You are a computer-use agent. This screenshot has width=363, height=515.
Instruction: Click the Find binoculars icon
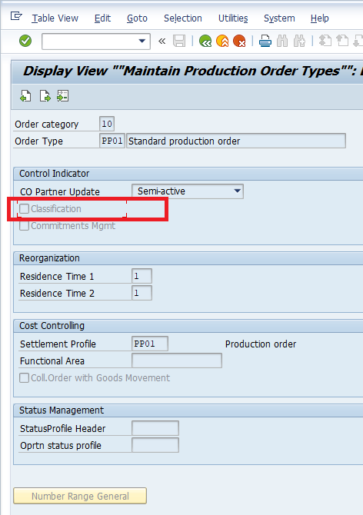(x=282, y=42)
